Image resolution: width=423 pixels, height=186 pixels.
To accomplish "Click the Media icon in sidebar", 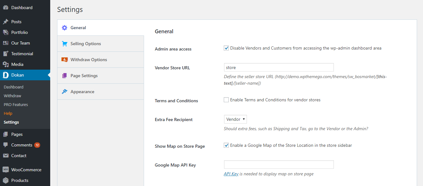I will 6,64.
